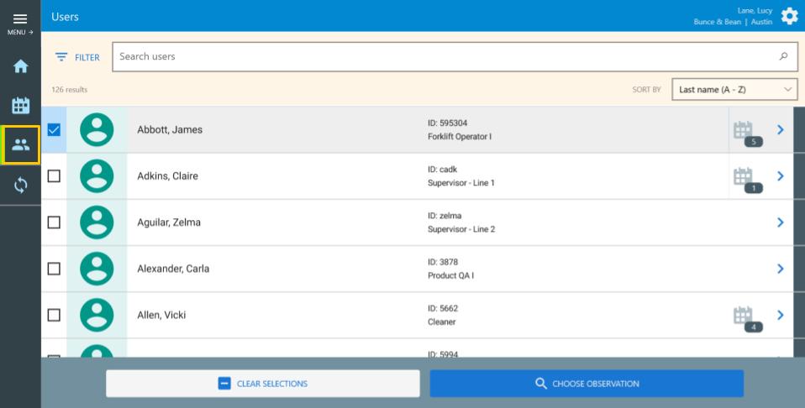The height and width of the screenshot is (408, 805).
Task: Click the search magnifier icon
Action: pos(783,57)
